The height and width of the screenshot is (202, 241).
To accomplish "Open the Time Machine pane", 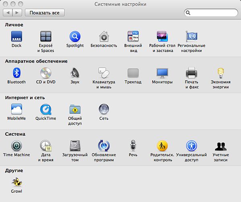I will coord(16,146).
